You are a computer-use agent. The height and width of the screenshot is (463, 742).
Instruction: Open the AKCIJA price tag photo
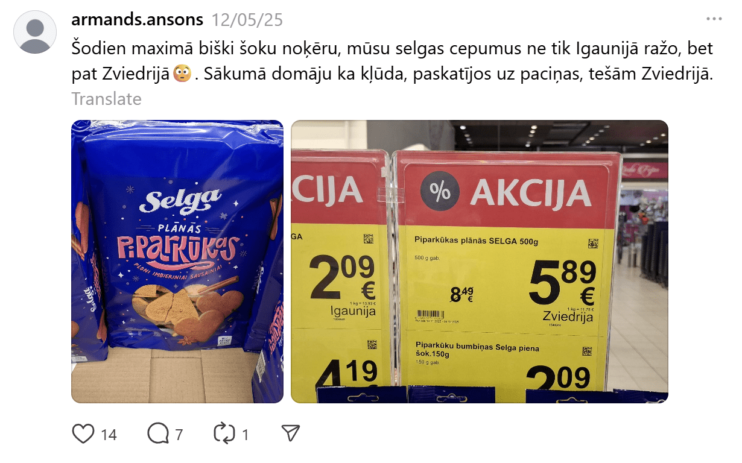coord(480,262)
